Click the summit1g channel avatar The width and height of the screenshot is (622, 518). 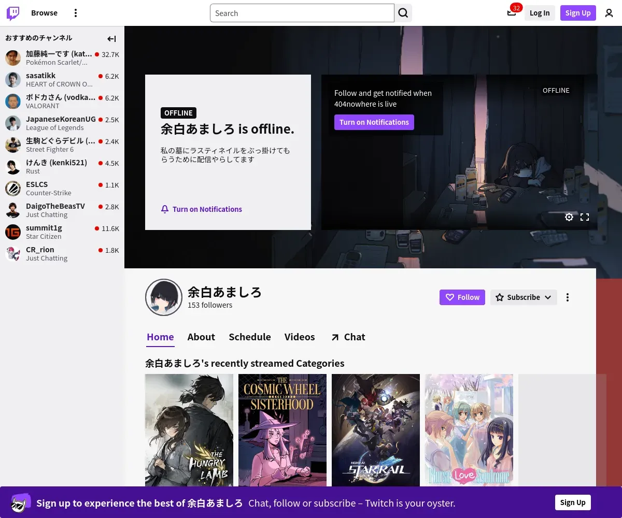point(13,232)
